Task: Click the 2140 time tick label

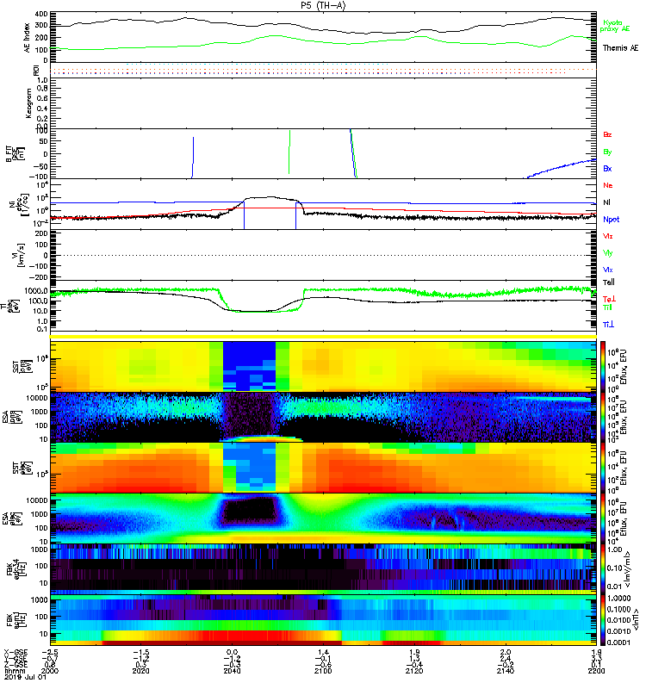Action: tap(506, 671)
